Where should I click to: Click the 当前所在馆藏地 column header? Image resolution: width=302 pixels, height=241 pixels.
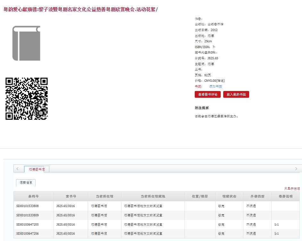153,196
